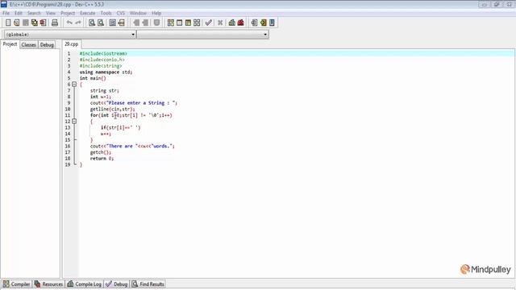The height and width of the screenshot is (290, 516).
Task: Click the Compile colored-squares icon
Action: click(170, 23)
